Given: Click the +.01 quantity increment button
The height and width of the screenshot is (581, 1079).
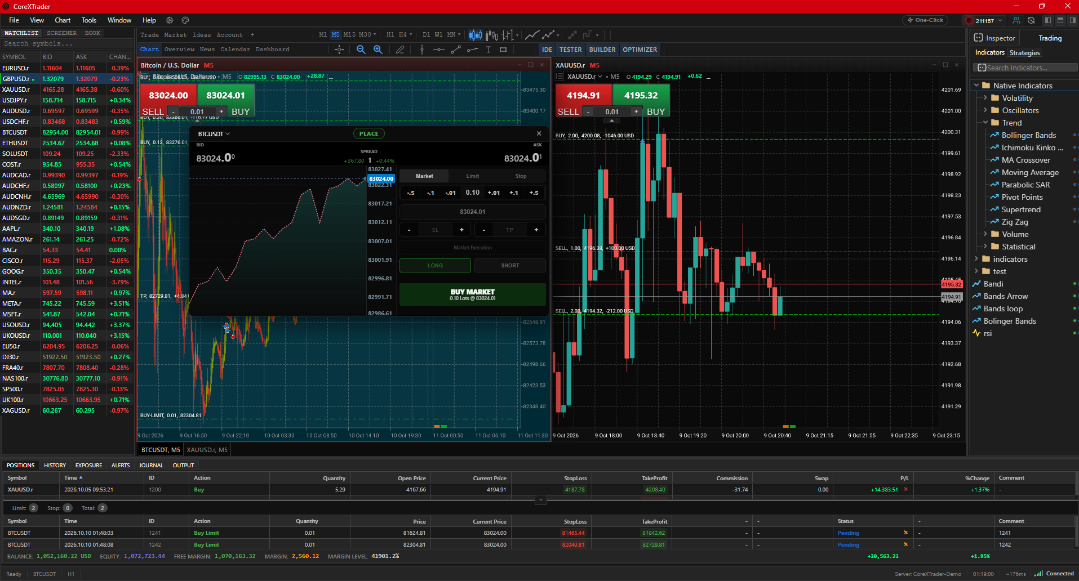Looking at the screenshot, I should point(494,193).
